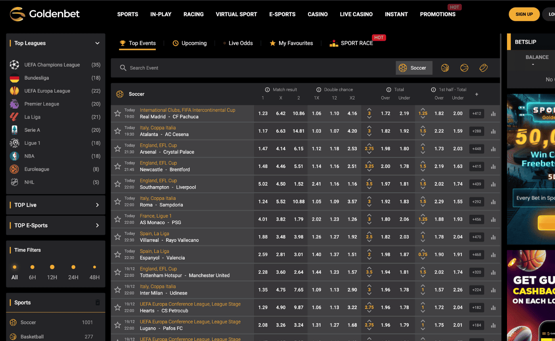This screenshot has width=555, height=341.
Task: Open statistics chart for AS Monaco - PSG
Action: coord(493,219)
